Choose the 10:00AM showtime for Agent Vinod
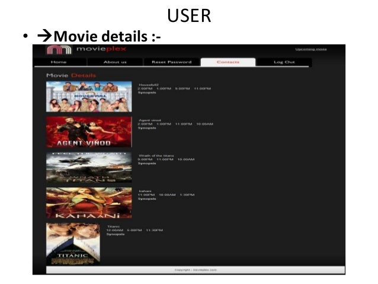 point(204,124)
